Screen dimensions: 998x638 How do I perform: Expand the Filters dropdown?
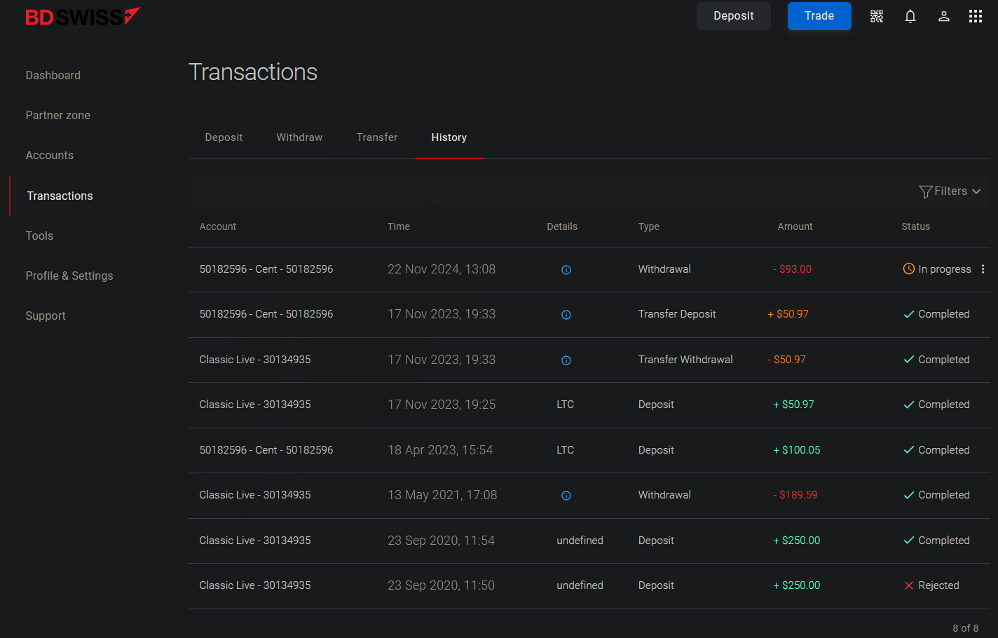[x=950, y=191]
